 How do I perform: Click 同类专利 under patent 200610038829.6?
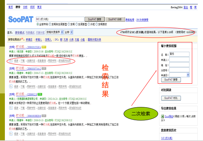(52, 134)
